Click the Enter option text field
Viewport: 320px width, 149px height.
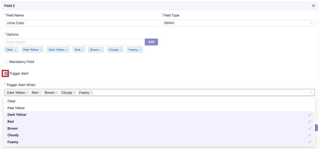pyautogui.click(x=74, y=42)
